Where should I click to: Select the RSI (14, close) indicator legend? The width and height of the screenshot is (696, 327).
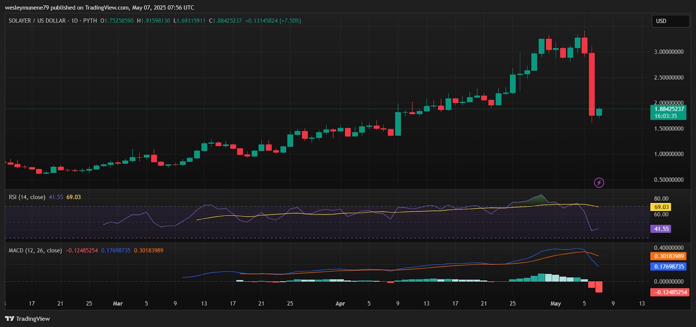click(x=27, y=197)
